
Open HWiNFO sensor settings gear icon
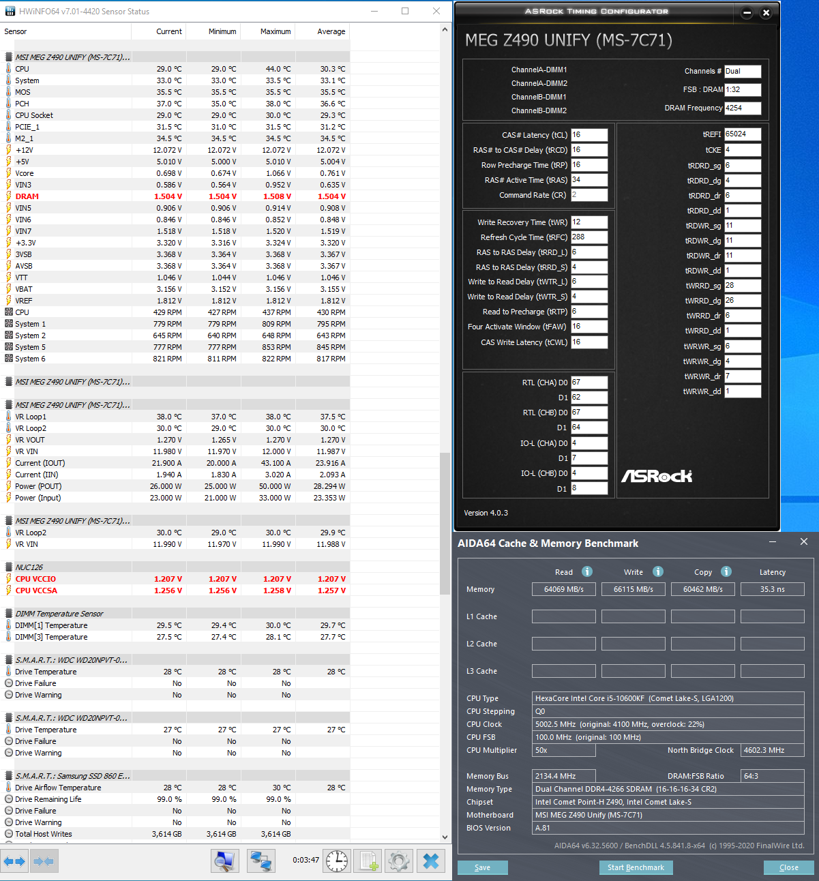(400, 861)
